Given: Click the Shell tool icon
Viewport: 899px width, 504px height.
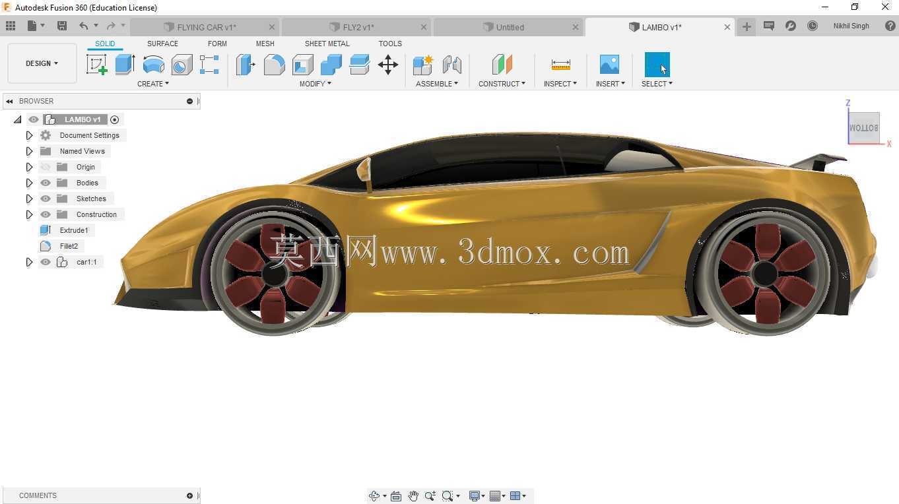Looking at the screenshot, I should coord(302,65).
